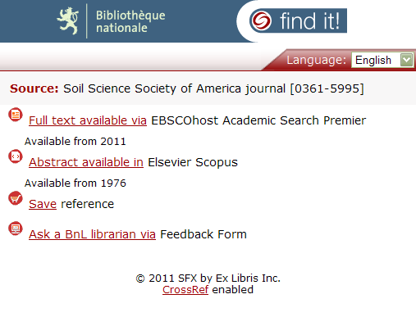This screenshot has width=416, height=326.
Task: Click the Save reference link
Action: click(43, 204)
